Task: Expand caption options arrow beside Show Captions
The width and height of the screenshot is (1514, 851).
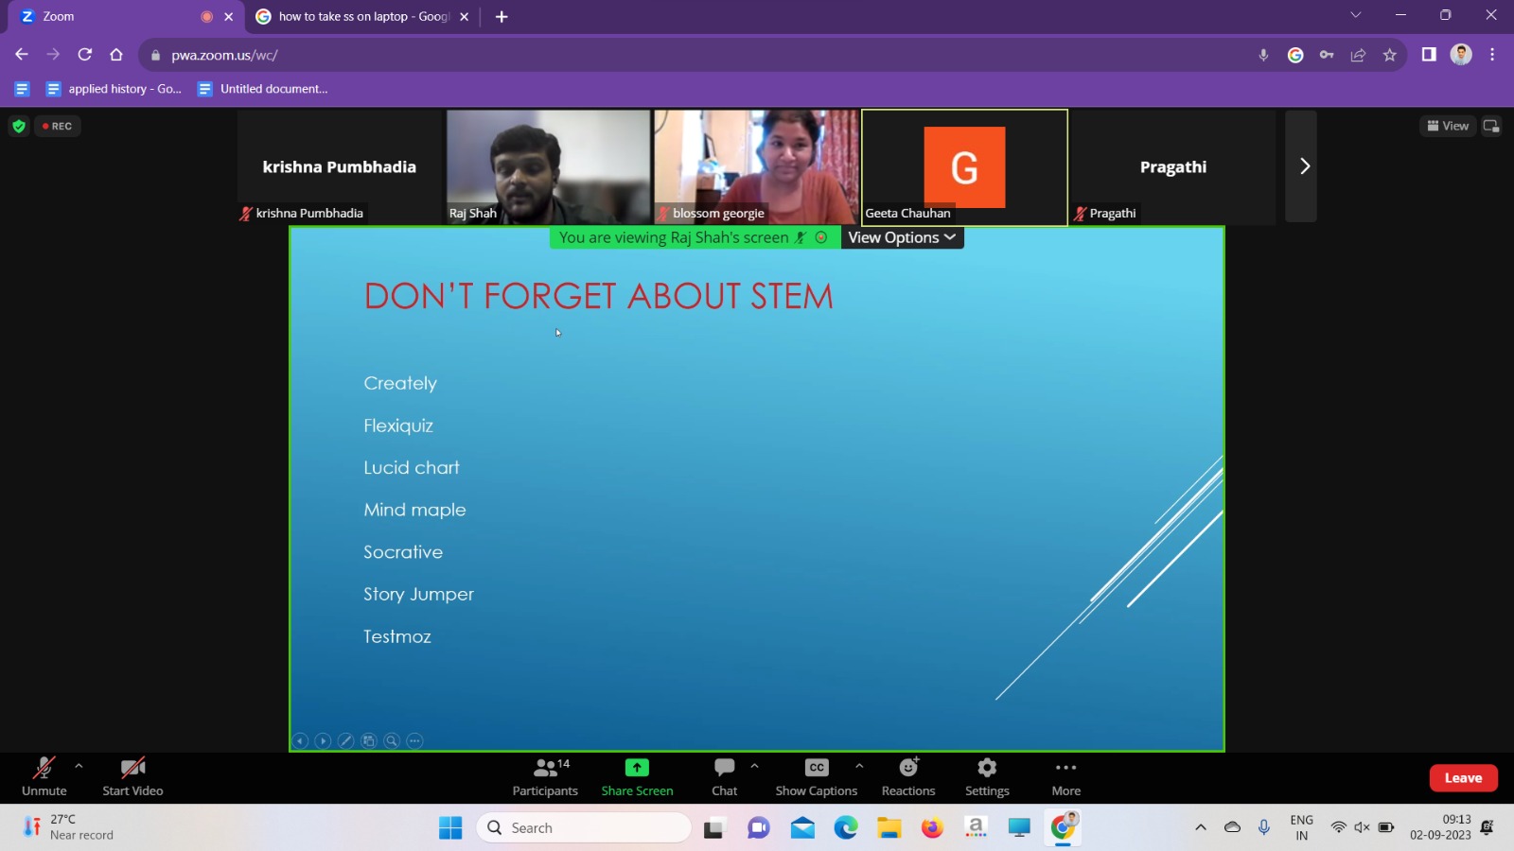Action: click(859, 766)
